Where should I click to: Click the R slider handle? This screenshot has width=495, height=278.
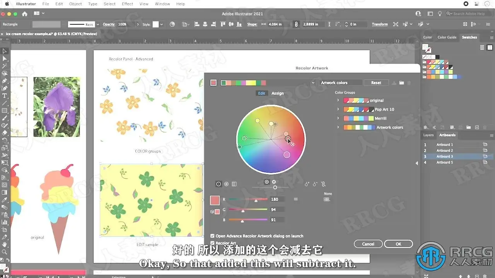pyautogui.click(x=256, y=200)
